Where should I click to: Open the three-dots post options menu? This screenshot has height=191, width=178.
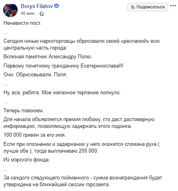[x=173, y=6]
